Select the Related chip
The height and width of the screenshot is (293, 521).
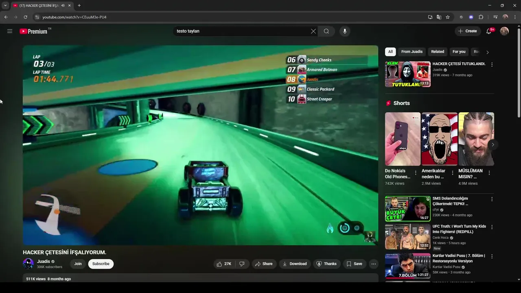coord(438,52)
